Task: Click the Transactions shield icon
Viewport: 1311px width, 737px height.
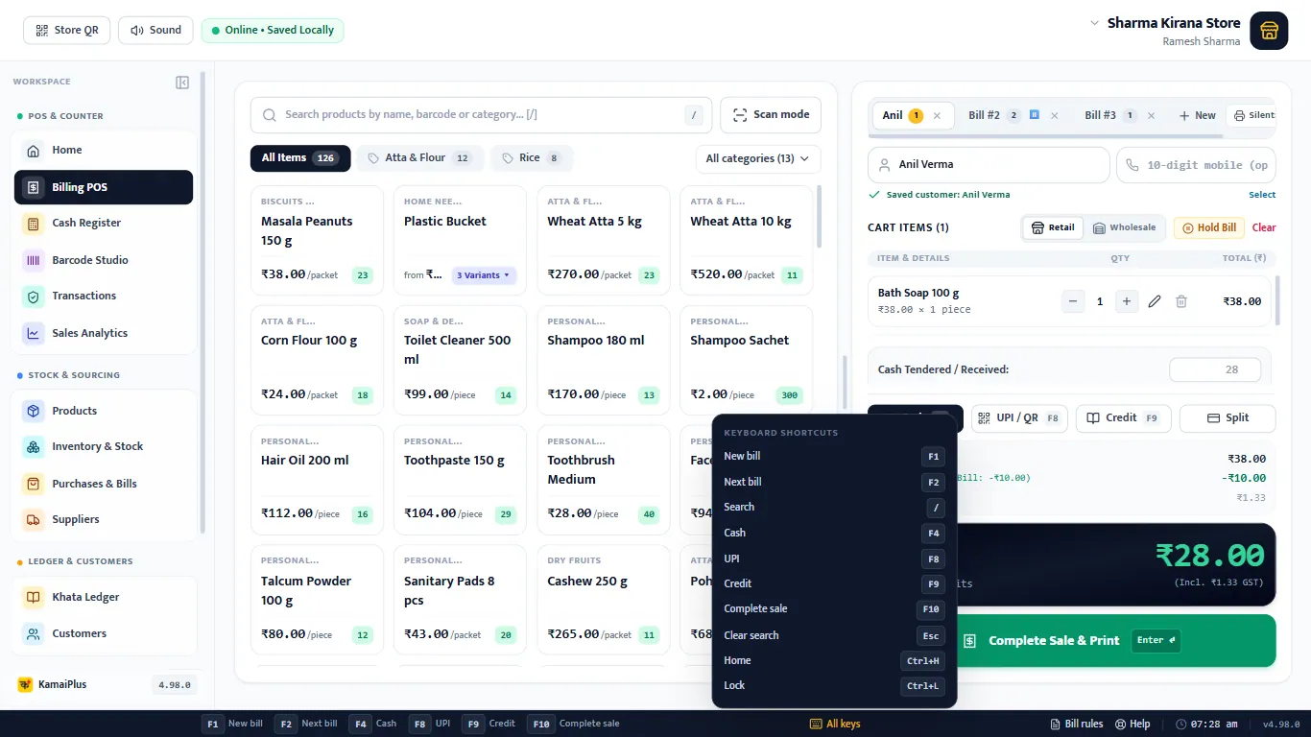Action: (x=34, y=297)
